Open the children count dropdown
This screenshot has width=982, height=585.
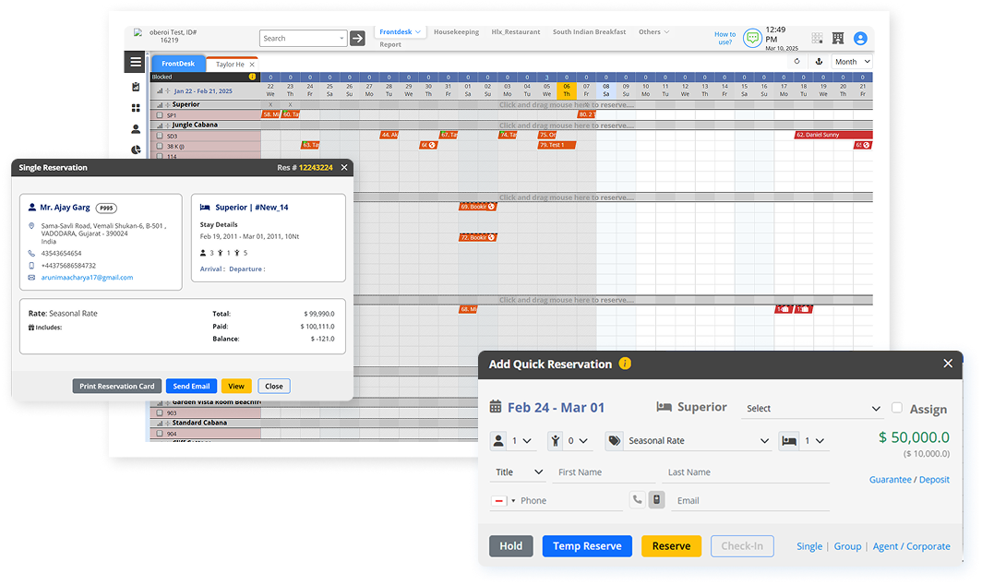tap(578, 441)
